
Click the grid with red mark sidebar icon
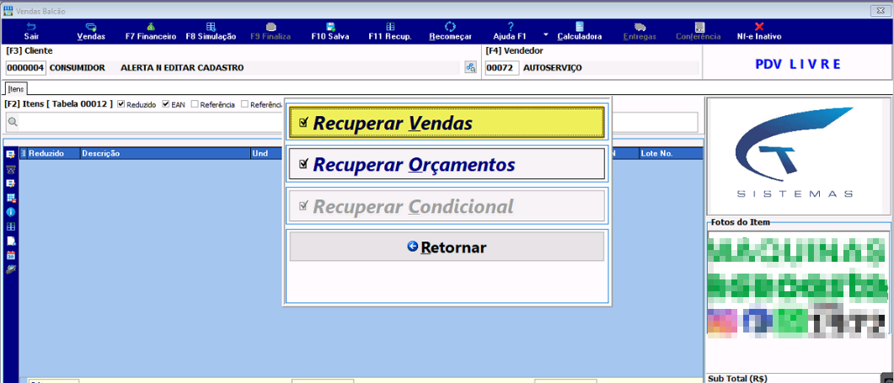[10, 198]
